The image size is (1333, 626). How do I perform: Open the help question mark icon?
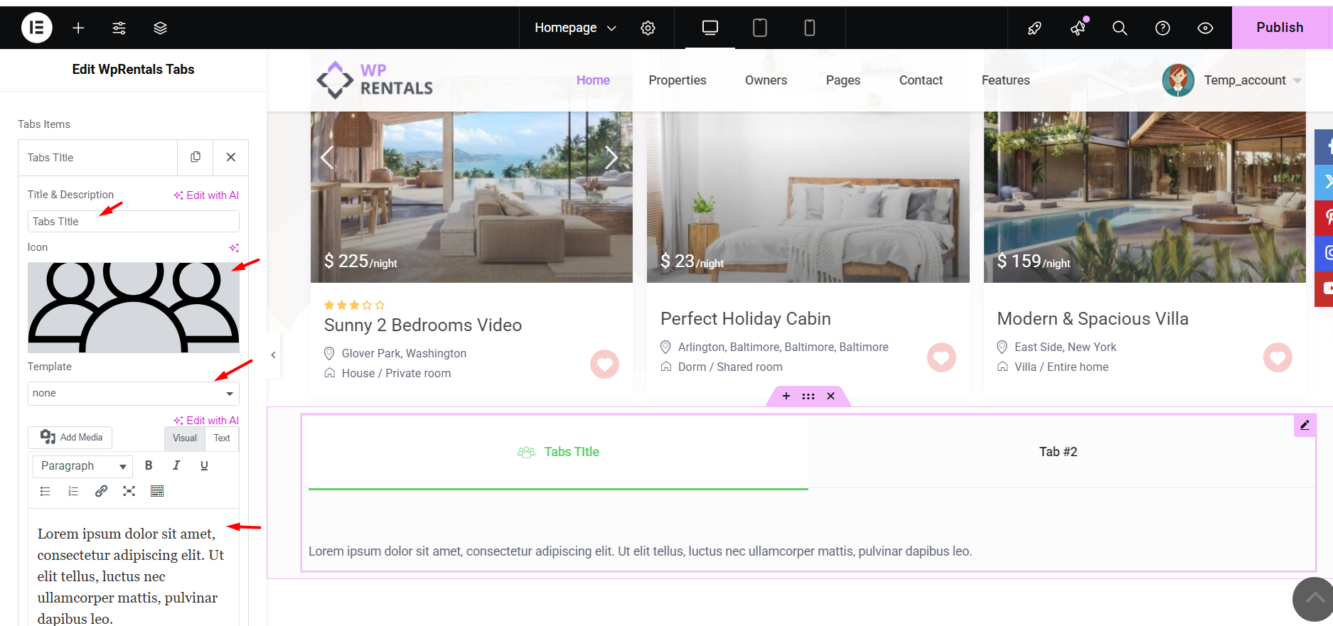click(1162, 28)
